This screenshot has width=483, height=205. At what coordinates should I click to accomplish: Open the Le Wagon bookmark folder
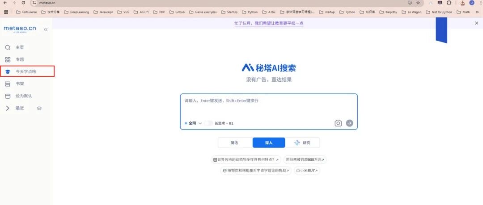pyautogui.click(x=411, y=12)
